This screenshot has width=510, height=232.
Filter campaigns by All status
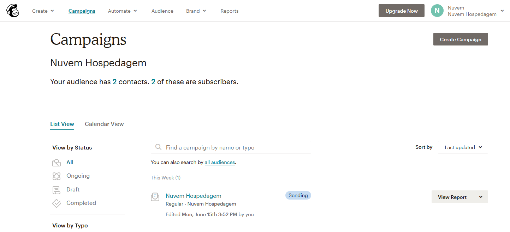[x=70, y=163]
